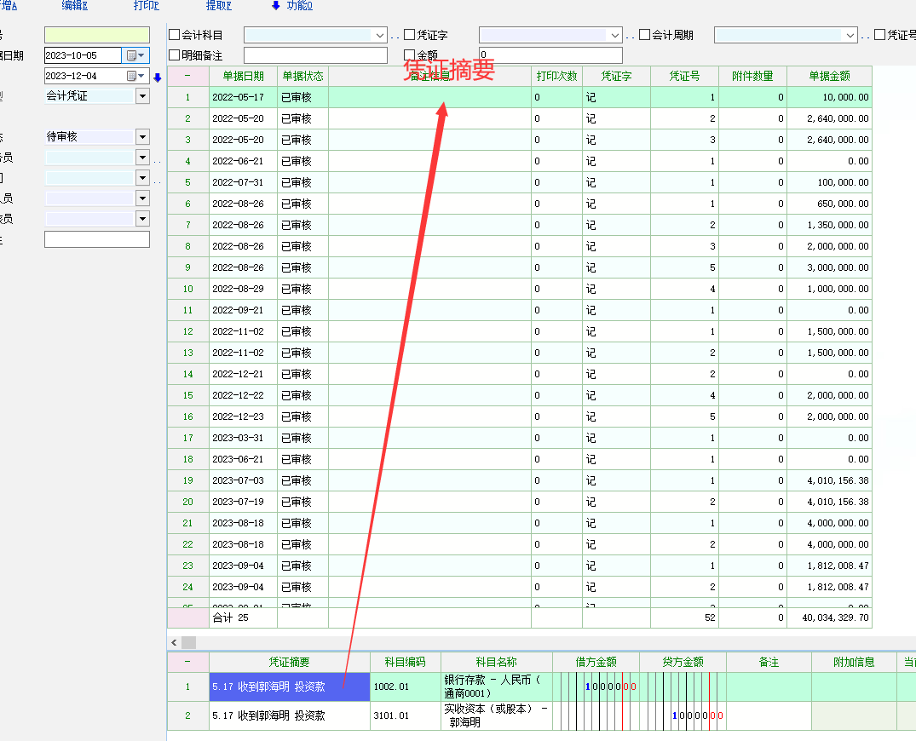Viewport: 916px width, 741px height.
Task: Enable the 会计科目 filter checkbox
Action: click(175, 35)
